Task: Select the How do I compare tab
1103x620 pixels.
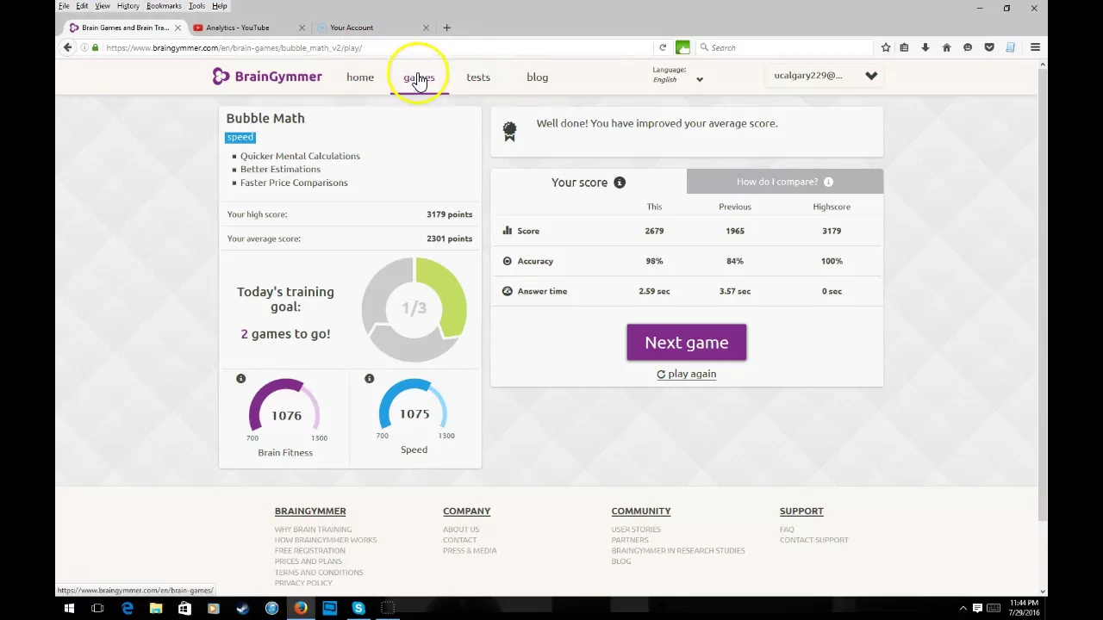Action: [785, 182]
